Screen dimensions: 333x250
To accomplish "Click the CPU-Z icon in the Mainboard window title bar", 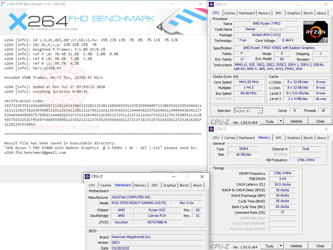I will point(87,177).
